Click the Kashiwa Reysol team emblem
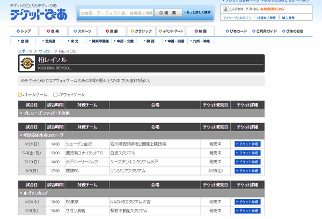 (x=27, y=63)
